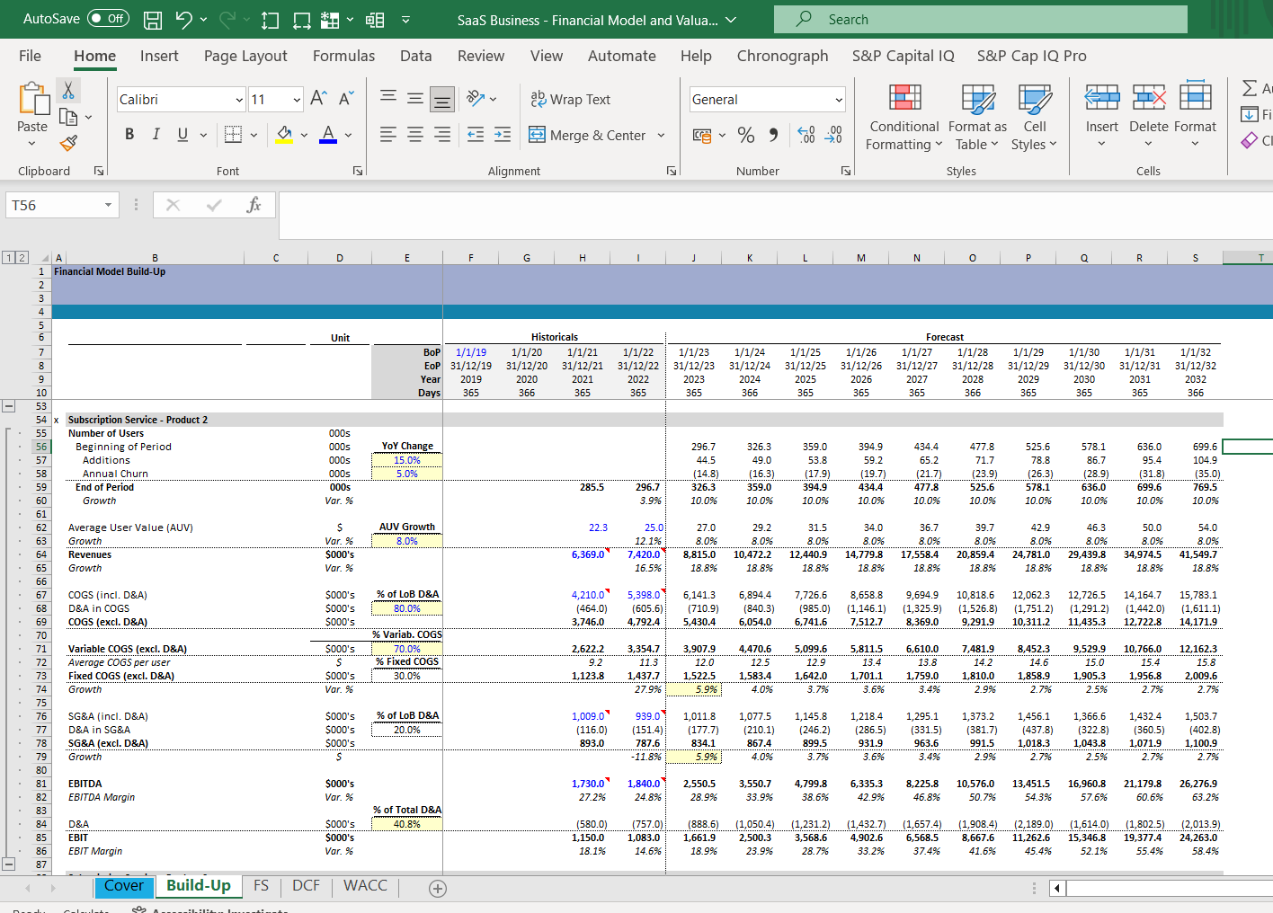Screen dimensions: 1273x913
Task: Click the Wrap Text button
Action: coord(570,100)
